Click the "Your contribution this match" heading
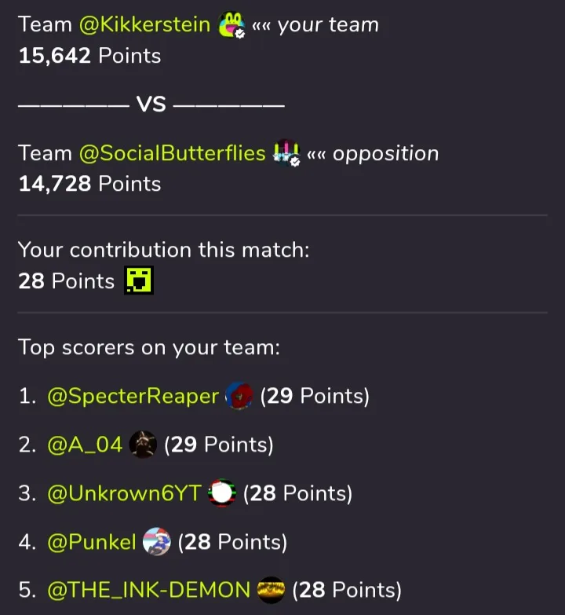The height and width of the screenshot is (615, 565). click(163, 250)
